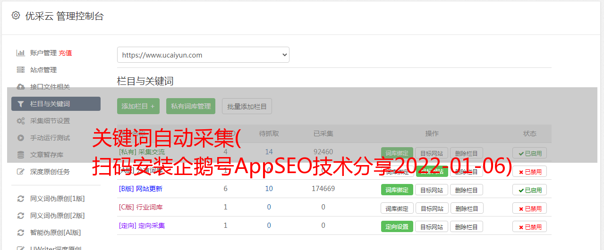Click the 待抓取 column header
Image resolution: width=604 pixels, height=250 pixels.
[x=269, y=133]
